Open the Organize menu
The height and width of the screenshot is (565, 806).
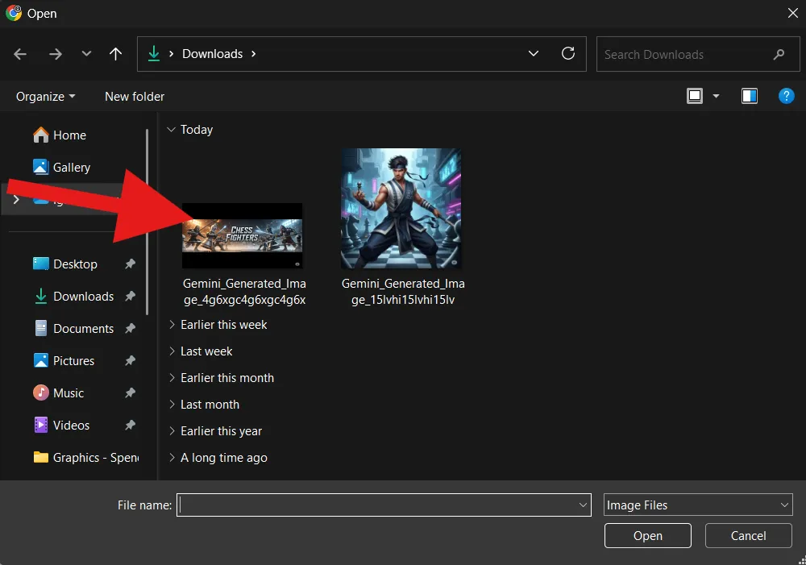[45, 97]
